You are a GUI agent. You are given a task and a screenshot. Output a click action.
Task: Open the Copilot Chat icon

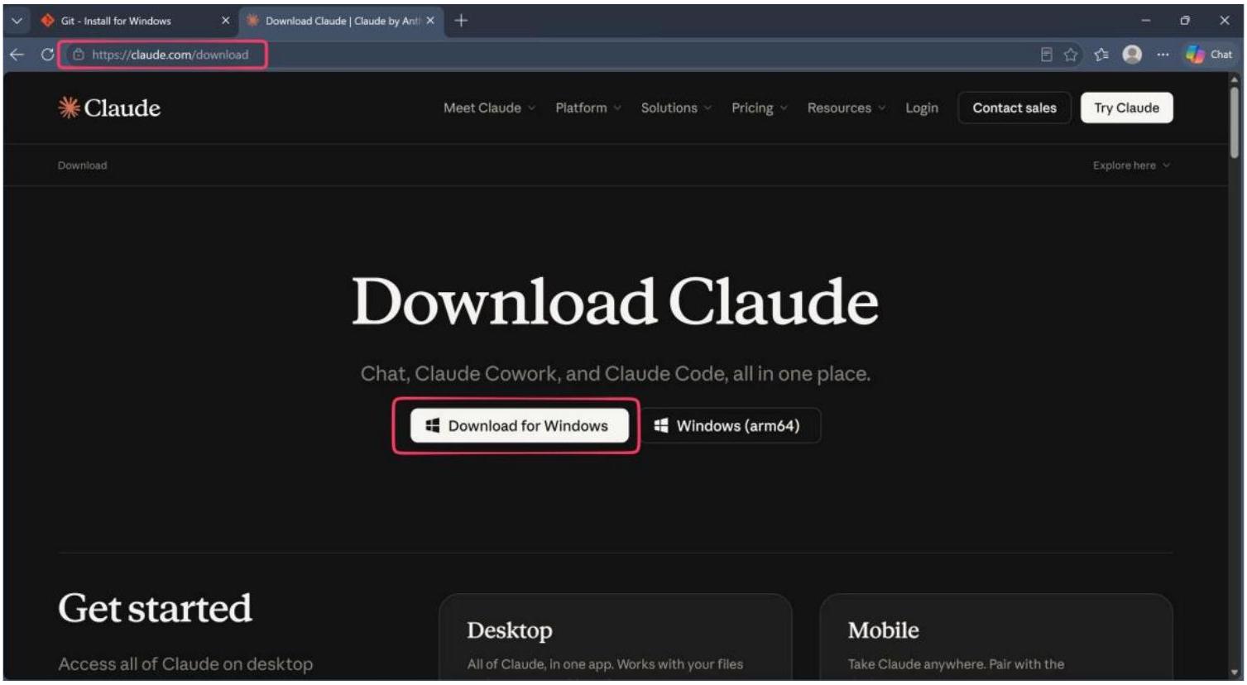(x=1209, y=55)
